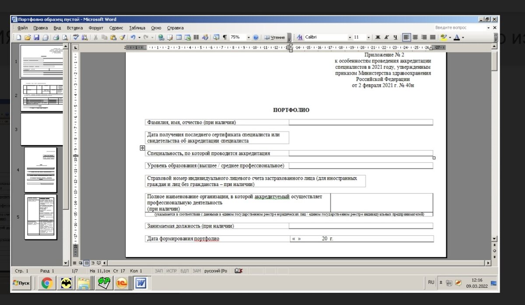This screenshot has width=525, height=305.
Task: Launch Google Chrome from the taskbar
Action: coord(47,284)
